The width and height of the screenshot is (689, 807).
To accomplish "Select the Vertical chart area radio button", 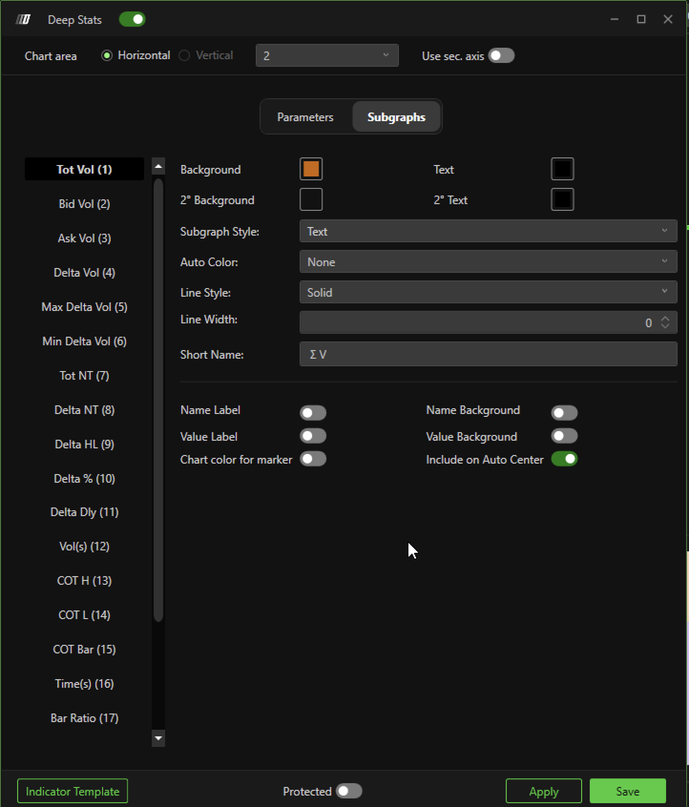I will [x=185, y=56].
